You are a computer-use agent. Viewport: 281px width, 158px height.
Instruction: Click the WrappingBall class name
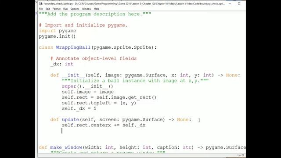pyautogui.click(x=73, y=47)
